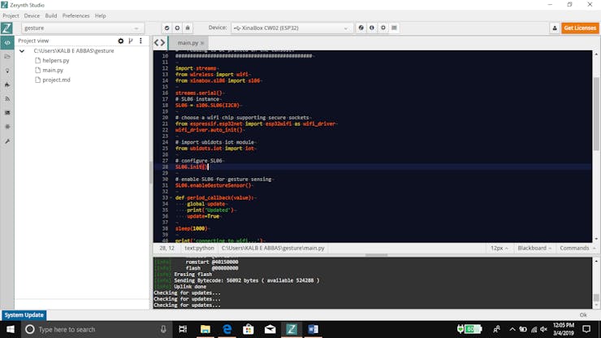Click the editor code navigation arrows icon

159,42
